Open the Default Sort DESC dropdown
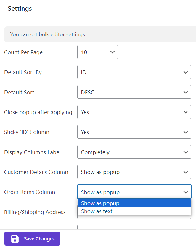This screenshot has height=247, width=196. pyautogui.click(x=134, y=92)
